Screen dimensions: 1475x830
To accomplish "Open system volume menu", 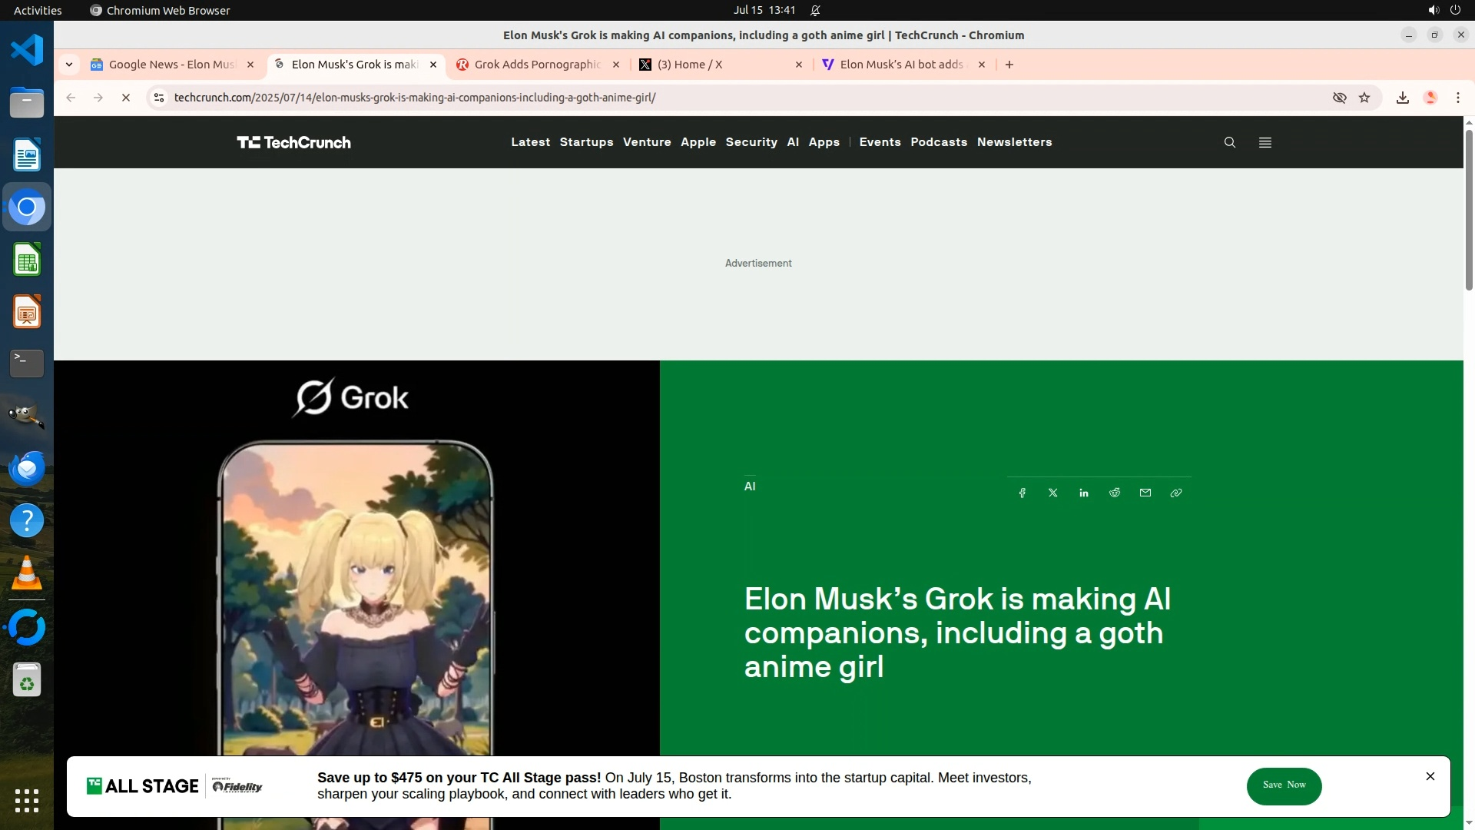I will point(1433,10).
